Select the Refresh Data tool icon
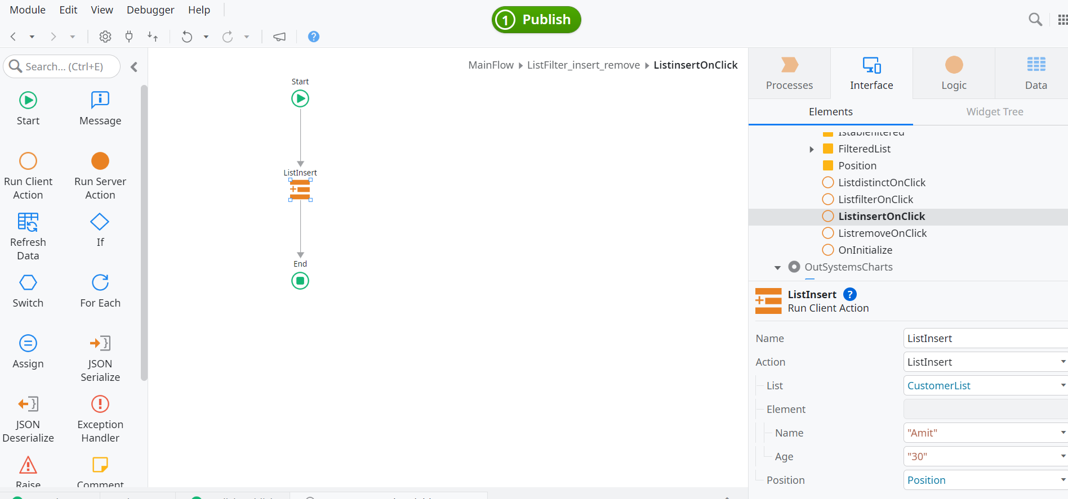The height and width of the screenshot is (499, 1068). (x=28, y=222)
